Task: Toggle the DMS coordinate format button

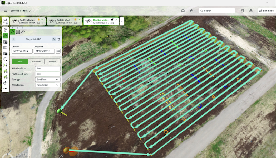Action: pyautogui.click(x=58, y=51)
